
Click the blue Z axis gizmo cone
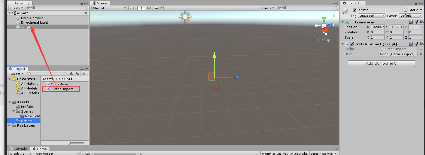330,25
